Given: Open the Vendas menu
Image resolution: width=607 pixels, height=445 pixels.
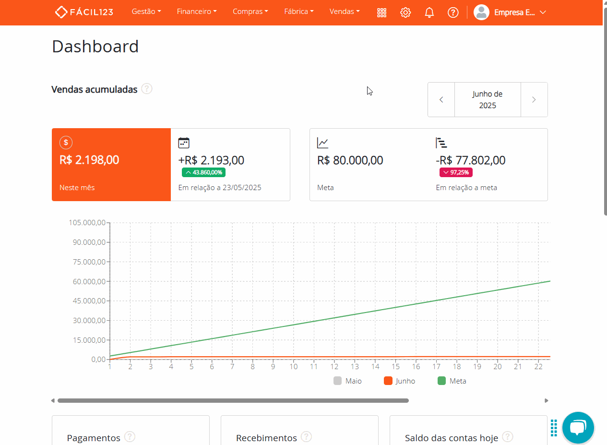Looking at the screenshot, I should tap(344, 11).
